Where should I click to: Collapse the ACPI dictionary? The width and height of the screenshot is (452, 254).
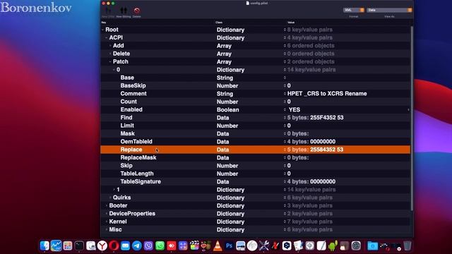coord(107,37)
